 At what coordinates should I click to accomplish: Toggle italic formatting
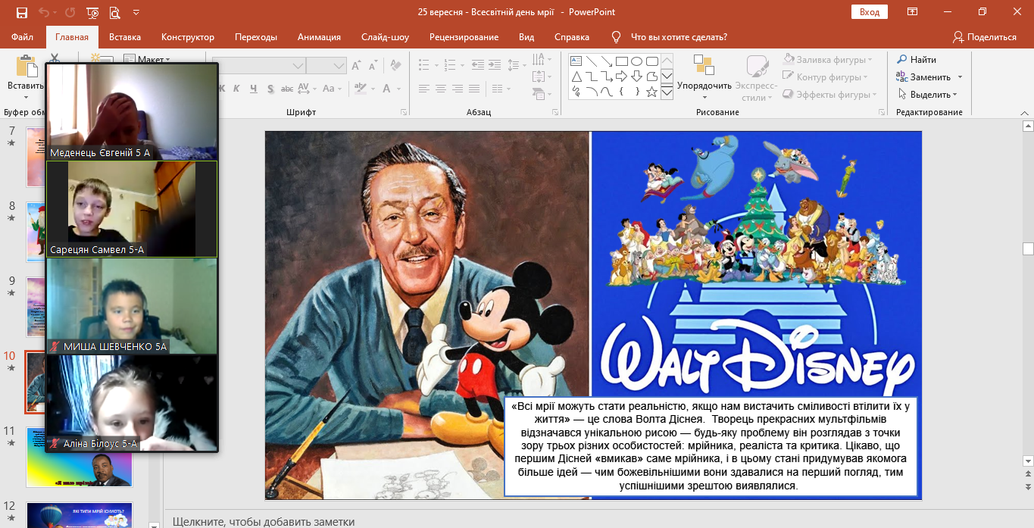[x=237, y=89]
